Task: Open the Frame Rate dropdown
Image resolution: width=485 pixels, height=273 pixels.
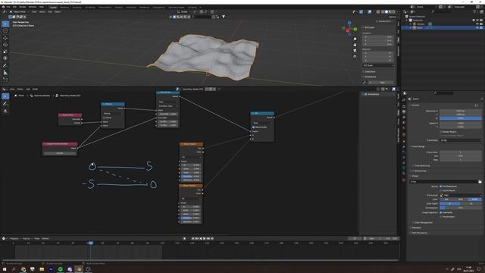Action: tap(461, 140)
